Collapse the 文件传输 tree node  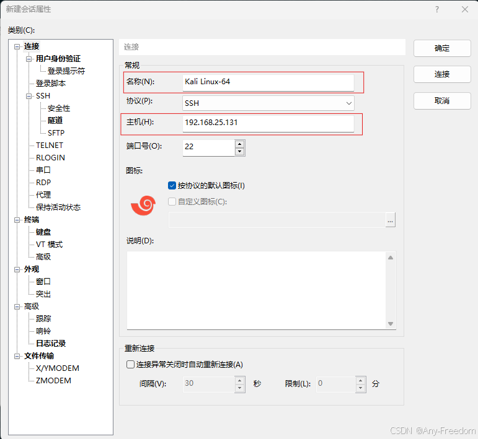point(17,356)
